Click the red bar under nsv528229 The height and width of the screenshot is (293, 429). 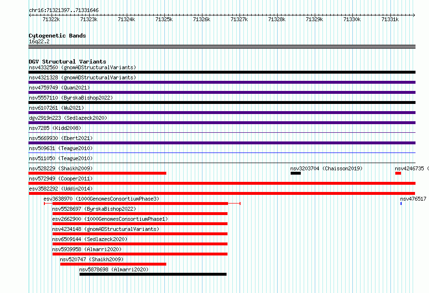(x=97, y=173)
